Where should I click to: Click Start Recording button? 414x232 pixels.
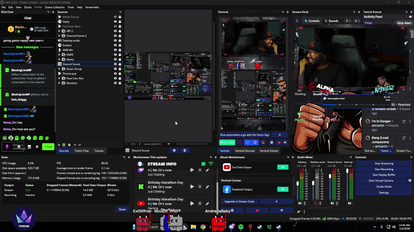click(384, 169)
